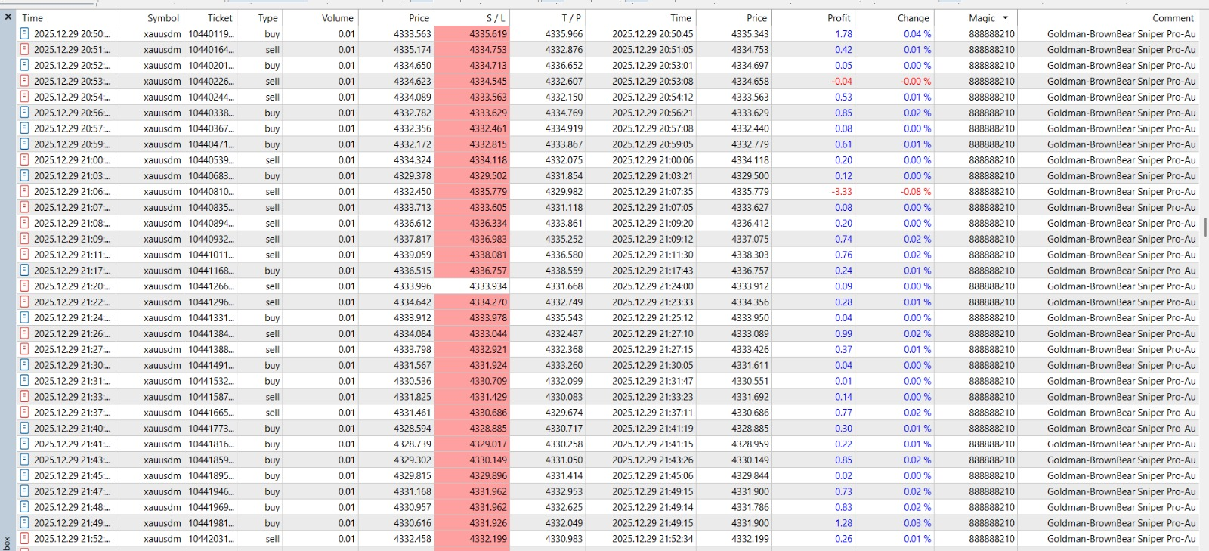
Task: Select the take profit value 4335.966
Action: point(564,34)
